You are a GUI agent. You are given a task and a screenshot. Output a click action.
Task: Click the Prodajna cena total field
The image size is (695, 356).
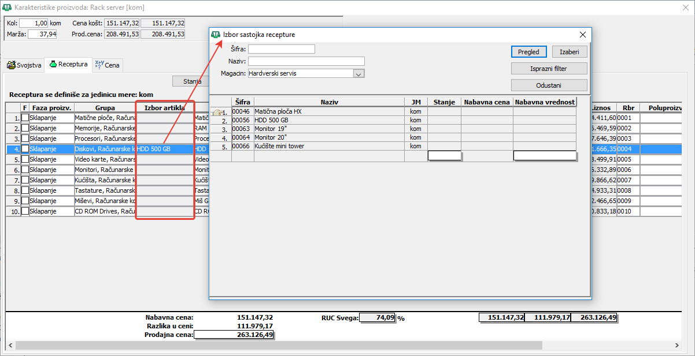coord(234,335)
